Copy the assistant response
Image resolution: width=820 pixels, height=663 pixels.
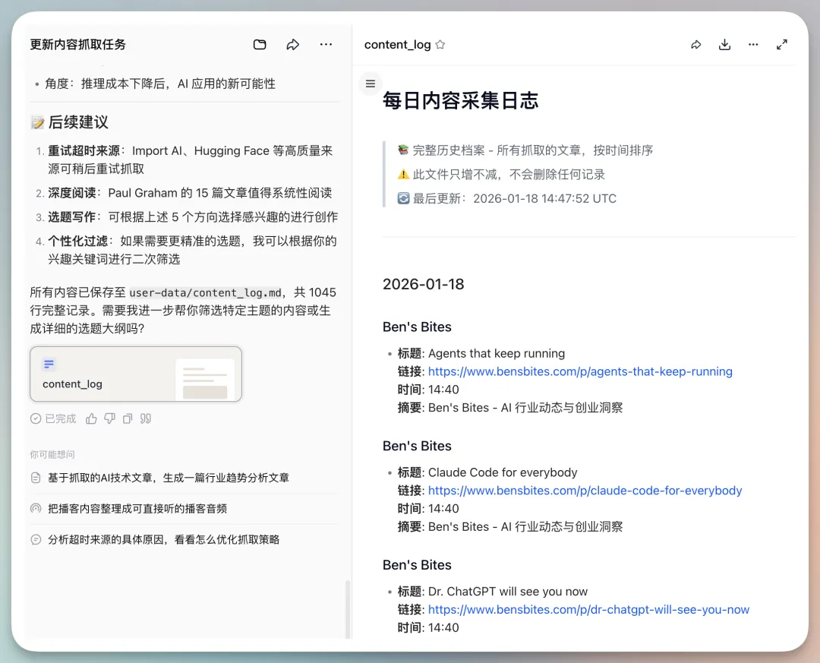tap(128, 418)
